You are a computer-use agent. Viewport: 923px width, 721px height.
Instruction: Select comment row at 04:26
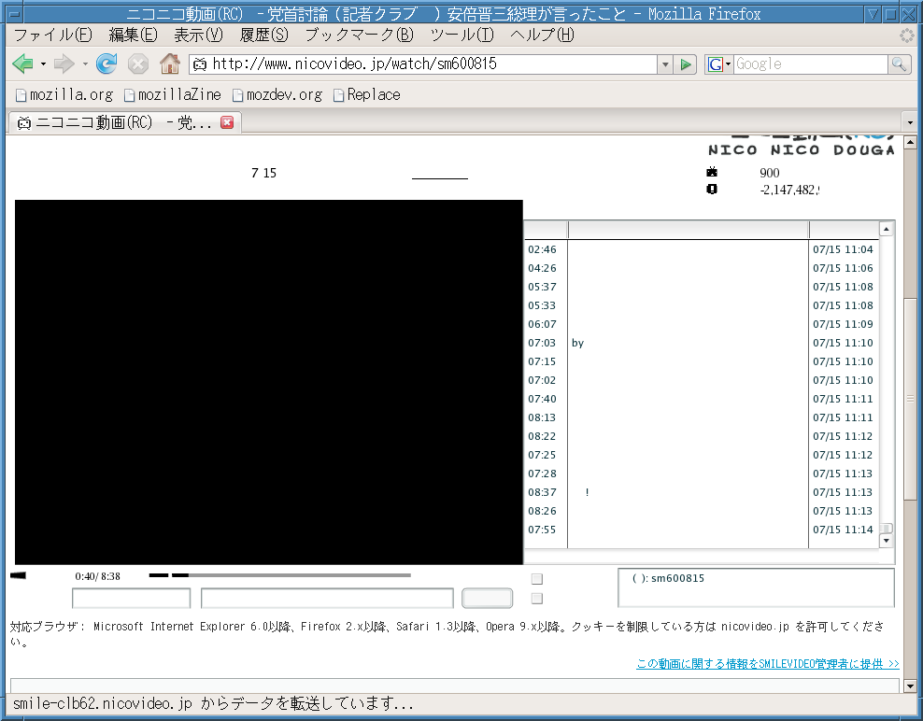click(x=701, y=268)
